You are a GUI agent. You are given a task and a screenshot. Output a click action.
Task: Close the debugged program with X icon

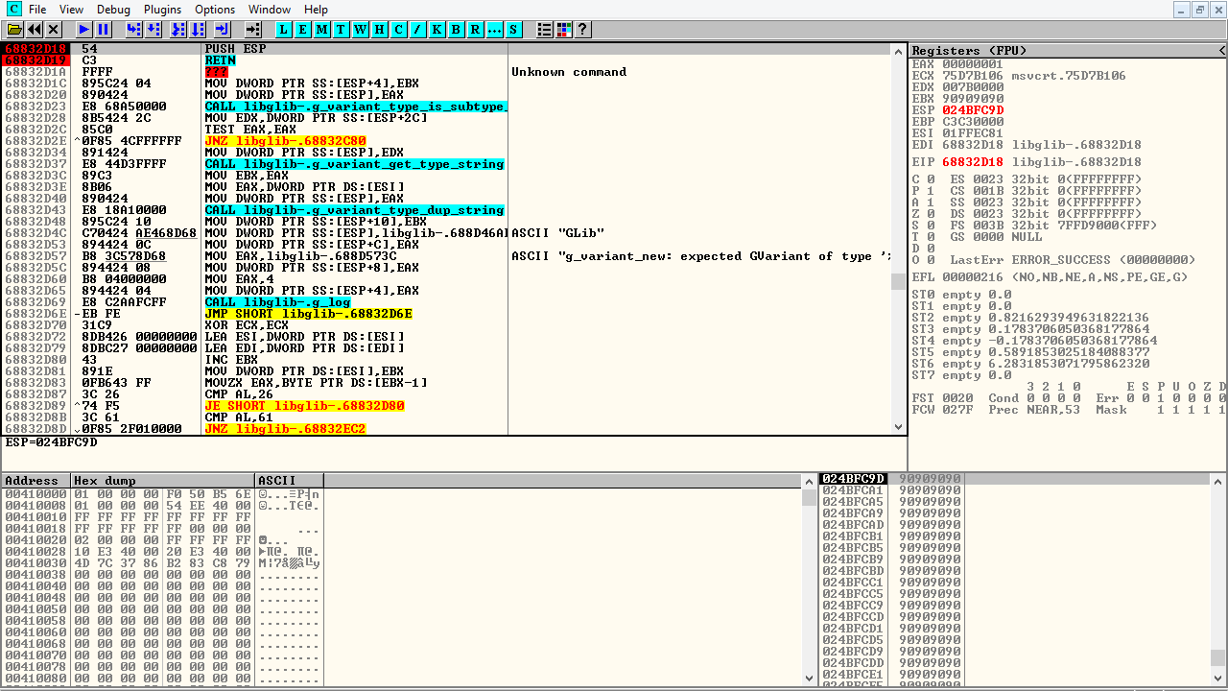54,30
